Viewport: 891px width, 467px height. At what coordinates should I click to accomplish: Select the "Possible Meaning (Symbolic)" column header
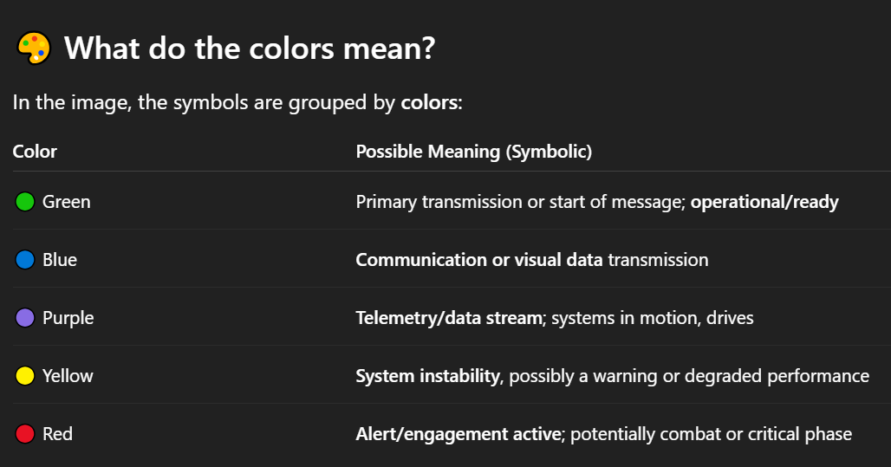[x=473, y=152]
